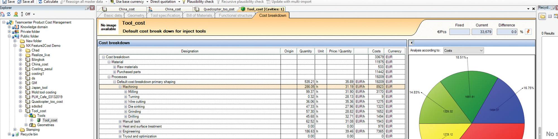The image size is (558, 139).
Task: Expand the Milling row
Action: click(126, 92)
